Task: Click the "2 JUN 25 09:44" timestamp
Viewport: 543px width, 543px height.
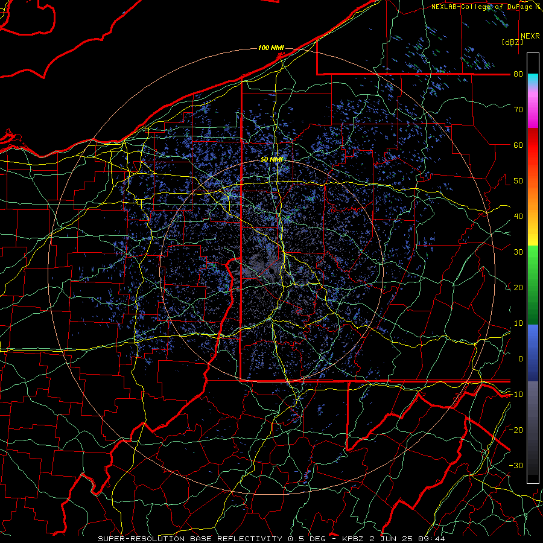Action: 408,539
